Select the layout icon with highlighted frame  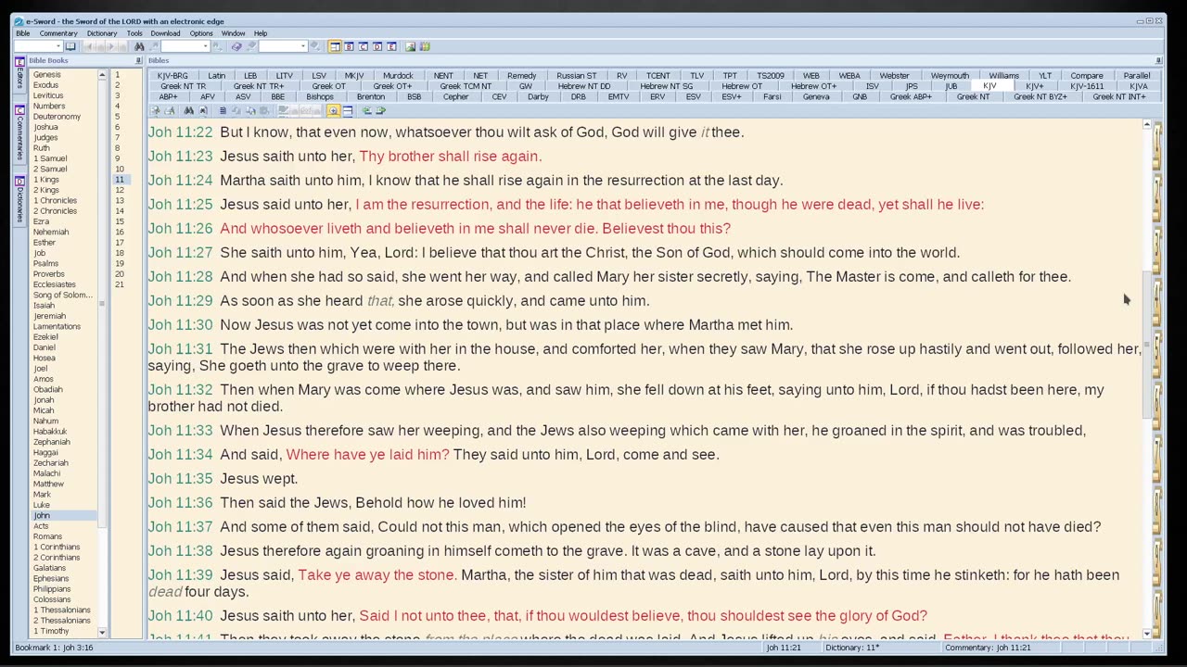(x=335, y=46)
